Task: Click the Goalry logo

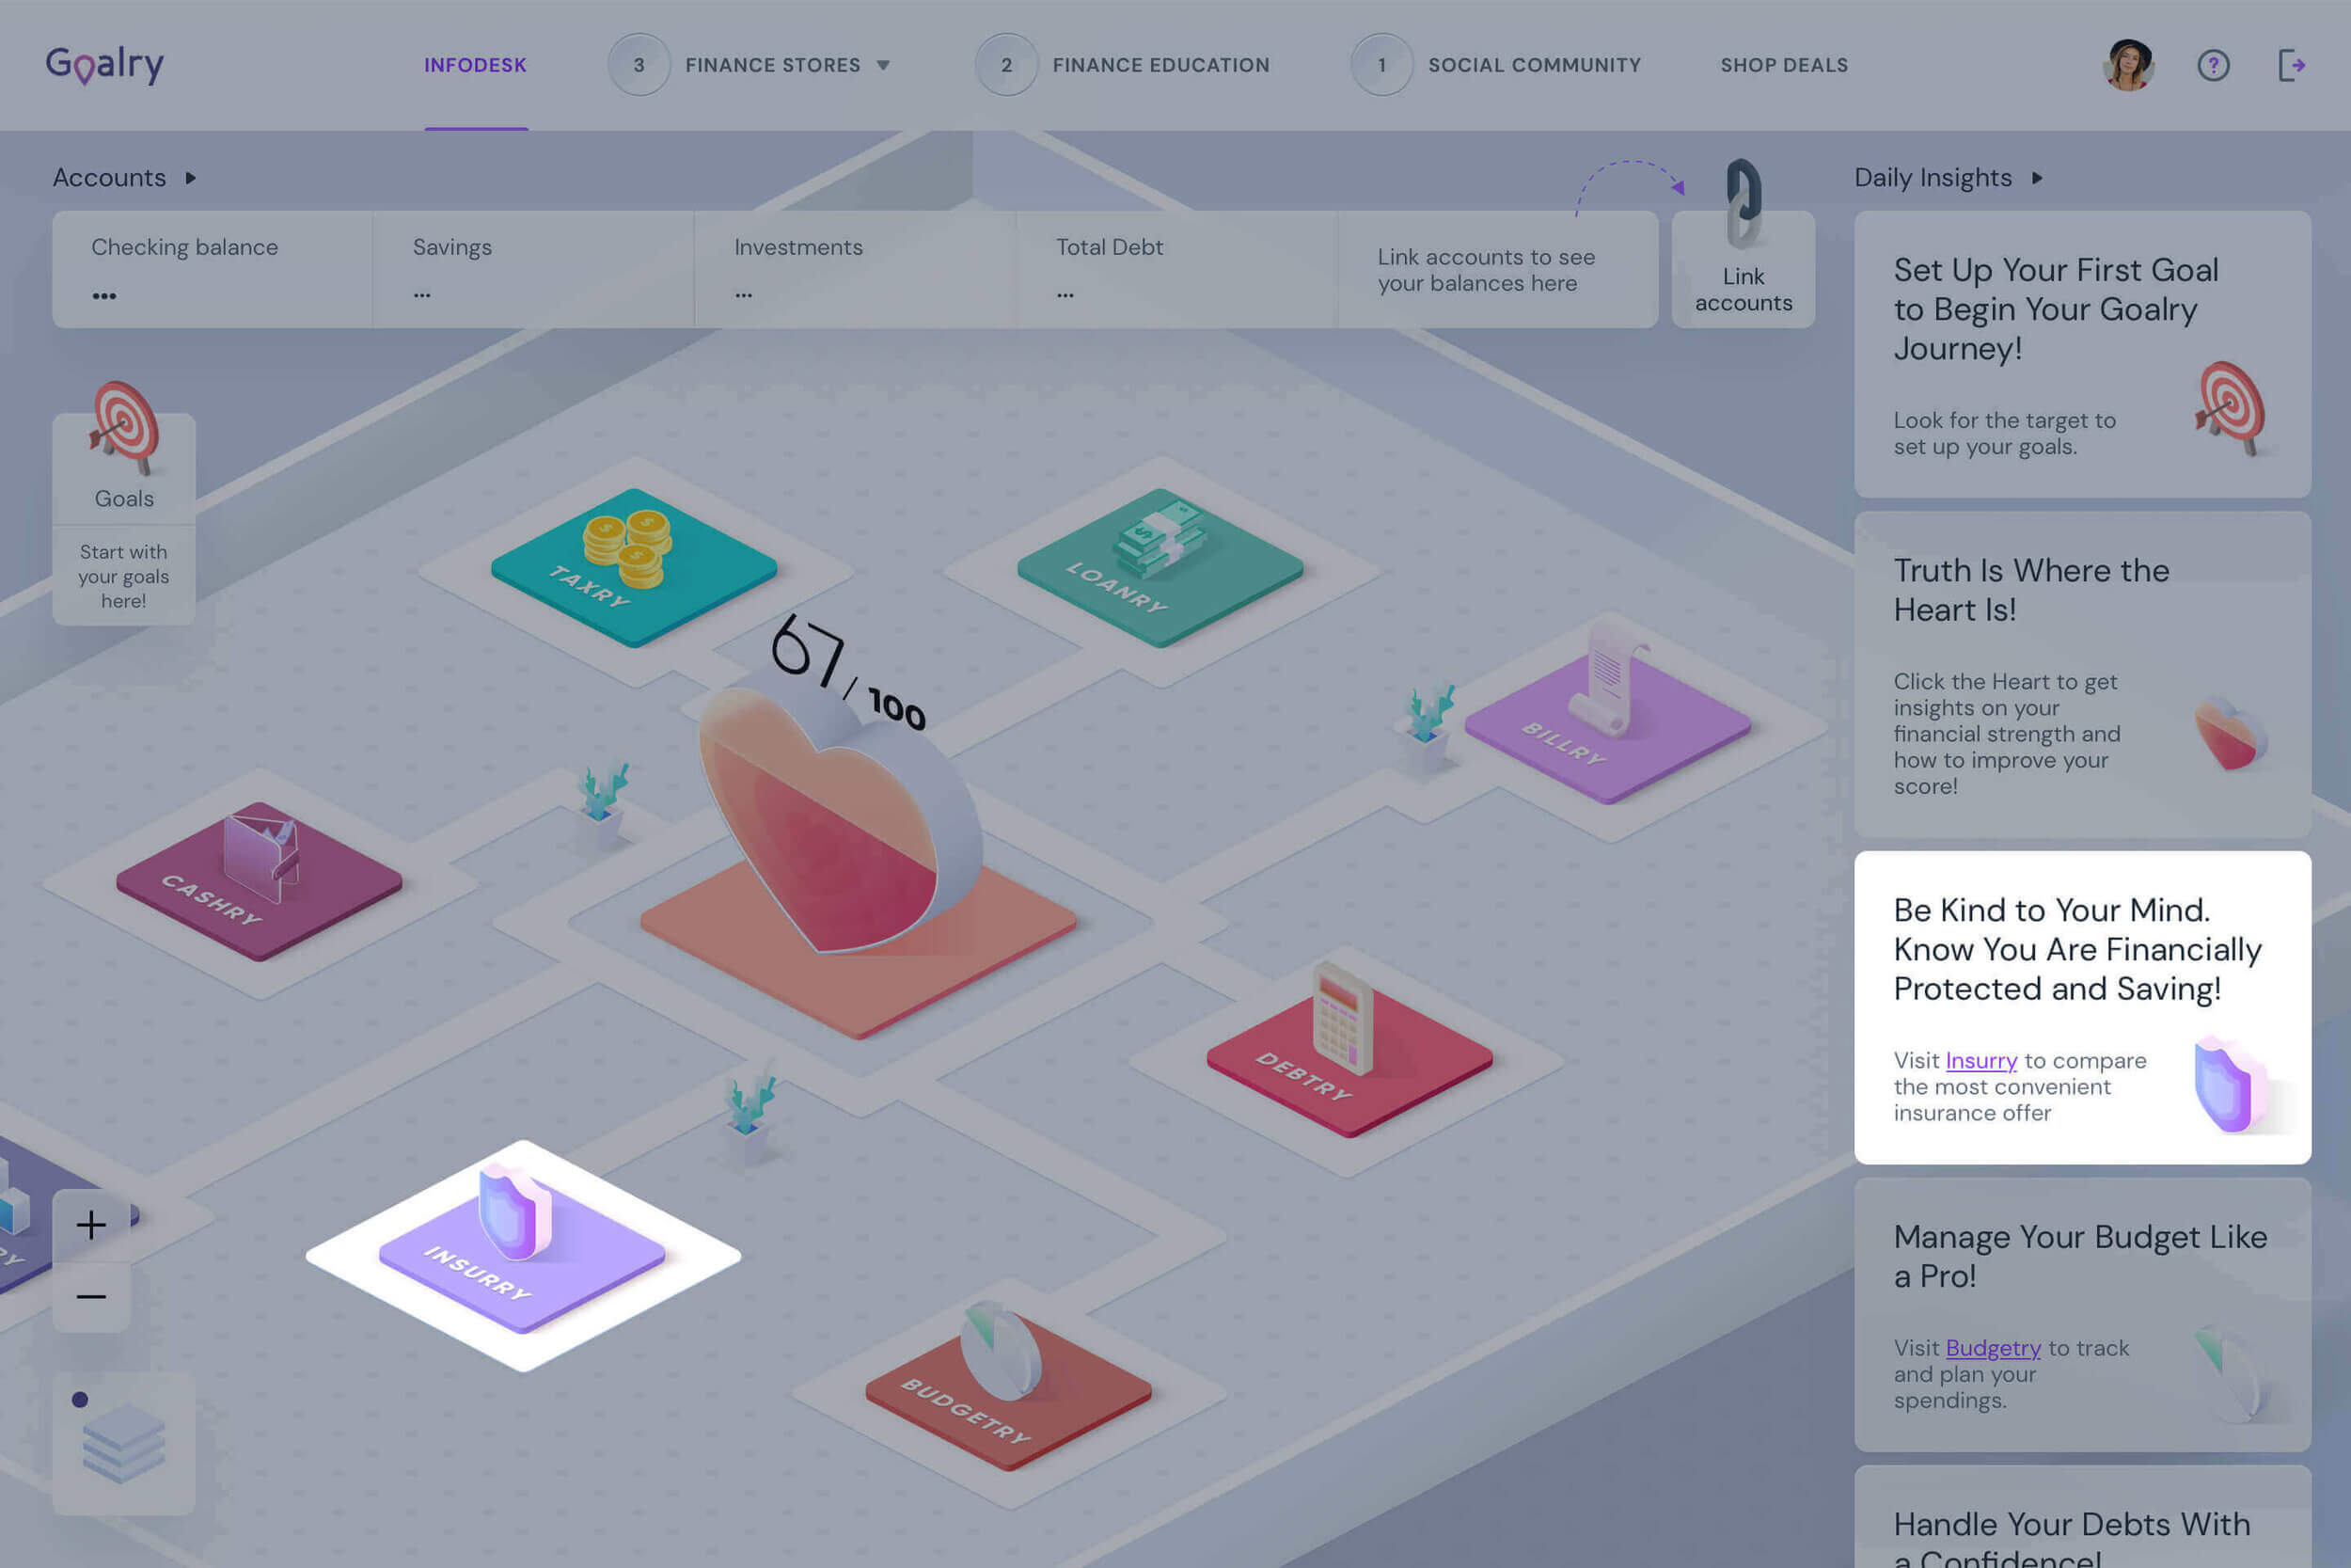Action: pyautogui.click(x=105, y=65)
